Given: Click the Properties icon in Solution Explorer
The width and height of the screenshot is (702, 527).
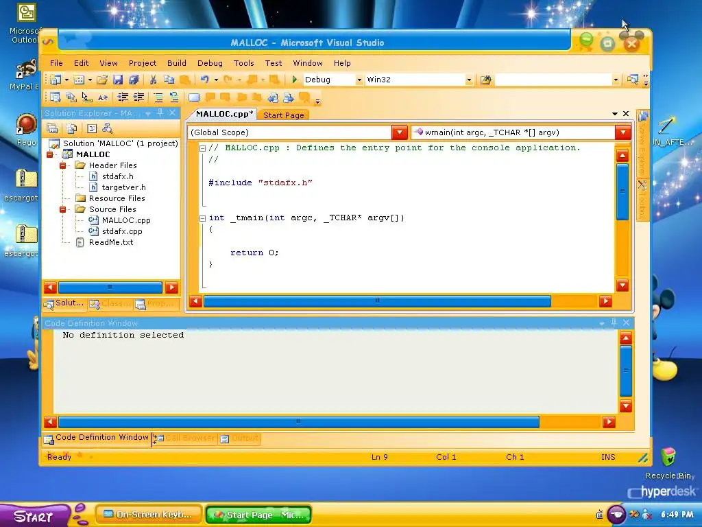Looking at the screenshot, I should click(52, 128).
